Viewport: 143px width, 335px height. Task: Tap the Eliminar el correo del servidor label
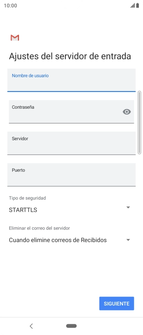coord(39,228)
